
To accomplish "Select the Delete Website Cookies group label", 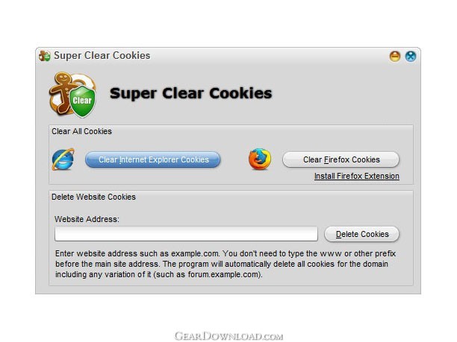I will point(93,197).
